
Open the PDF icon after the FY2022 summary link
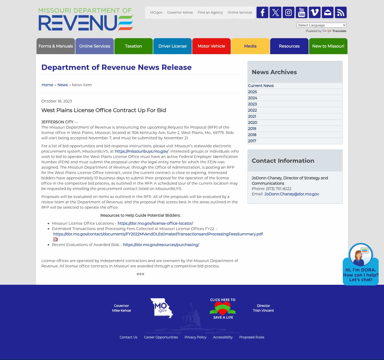pyautogui.click(x=55, y=239)
